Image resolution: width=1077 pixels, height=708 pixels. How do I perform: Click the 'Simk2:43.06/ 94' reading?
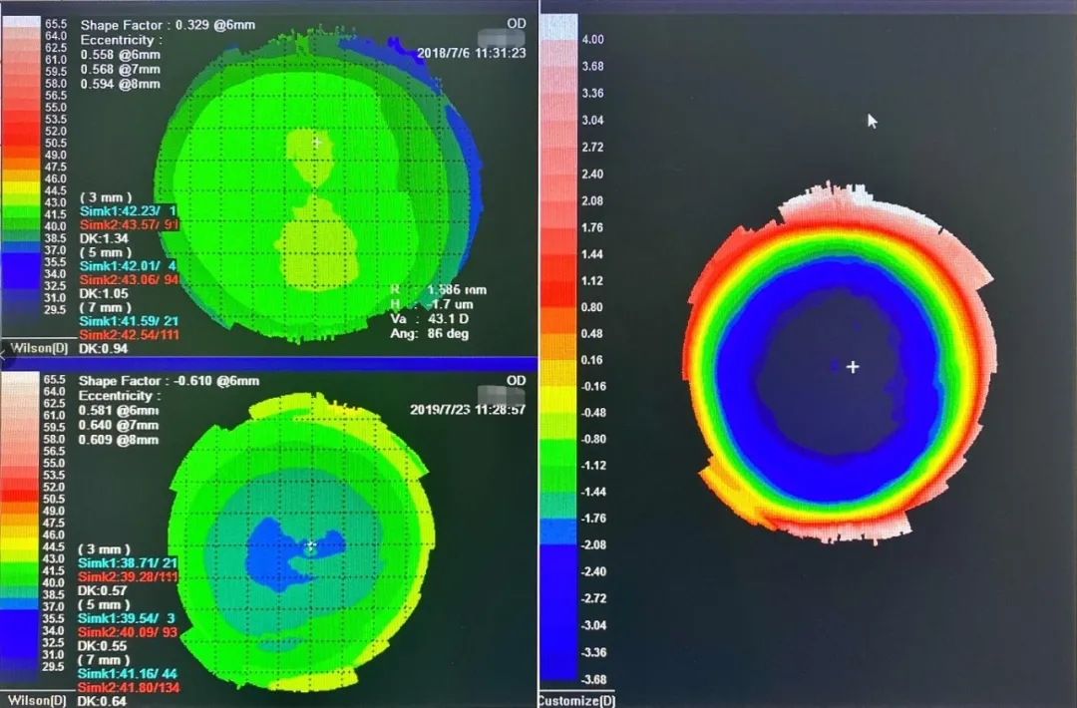tap(129, 279)
